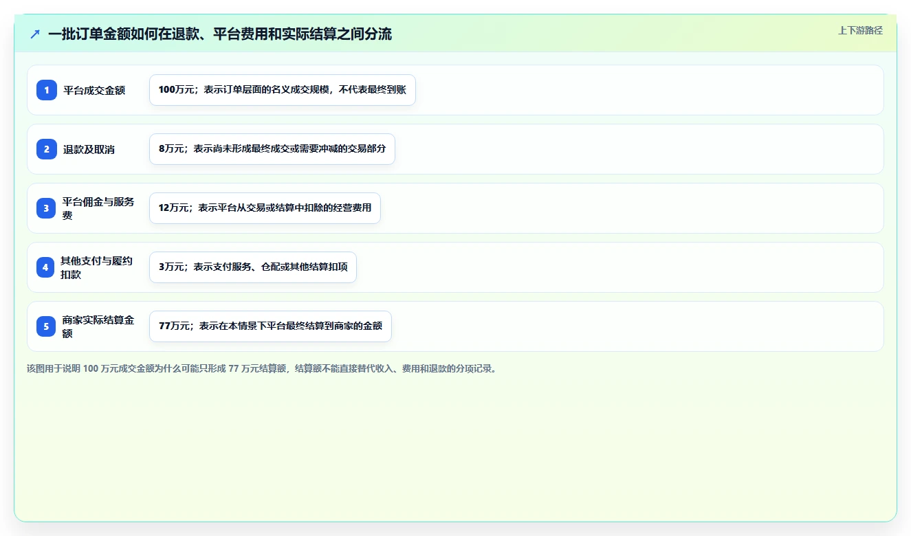Image resolution: width=911 pixels, height=536 pixels.
Task: Select the step 4 number badge
Action: point(45,267)
